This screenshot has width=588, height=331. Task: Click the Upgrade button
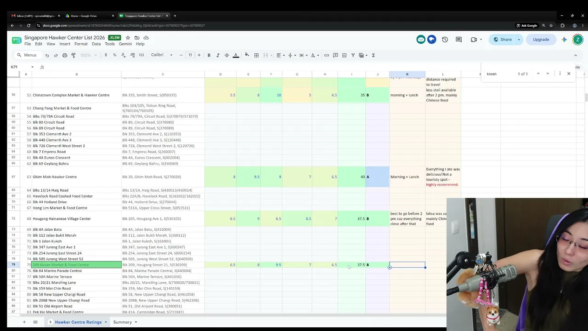coord(541,40)
